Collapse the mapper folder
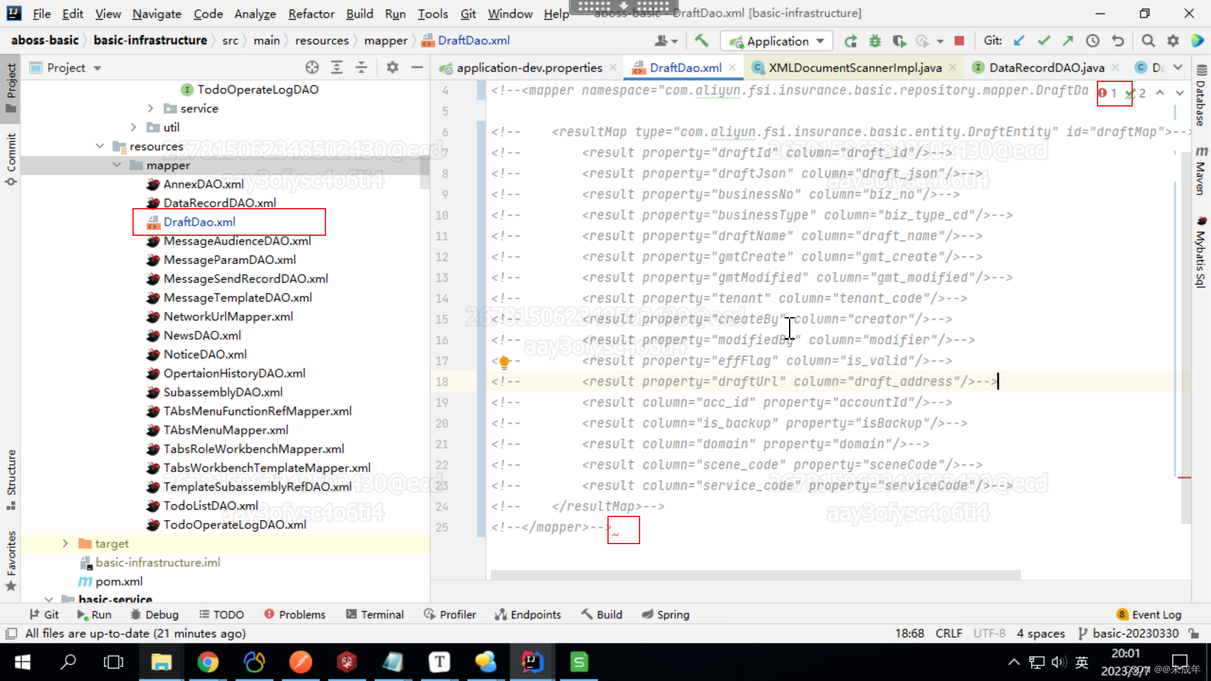Screen dimensions: 1211x681 pos(117,165)
